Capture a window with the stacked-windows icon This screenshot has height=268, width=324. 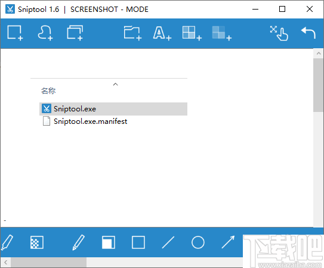[x=75, y=33]
